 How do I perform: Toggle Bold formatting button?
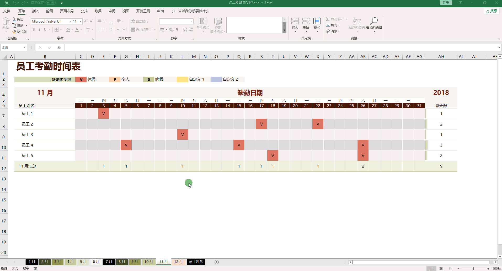coord(34,30)
